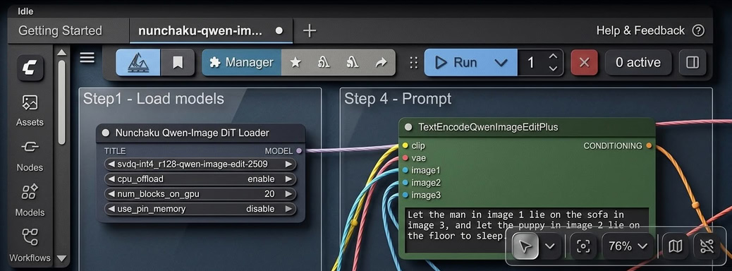Decrease num_blocks_on_gpu value

(x=111, y=194)
